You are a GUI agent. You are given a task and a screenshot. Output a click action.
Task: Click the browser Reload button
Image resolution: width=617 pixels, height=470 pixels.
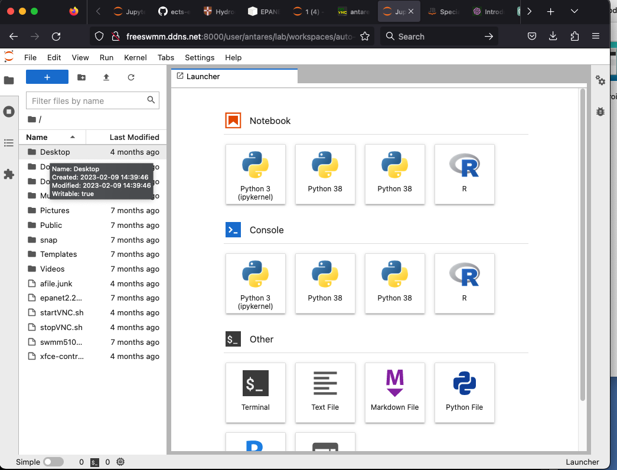(x=56, y=37)
